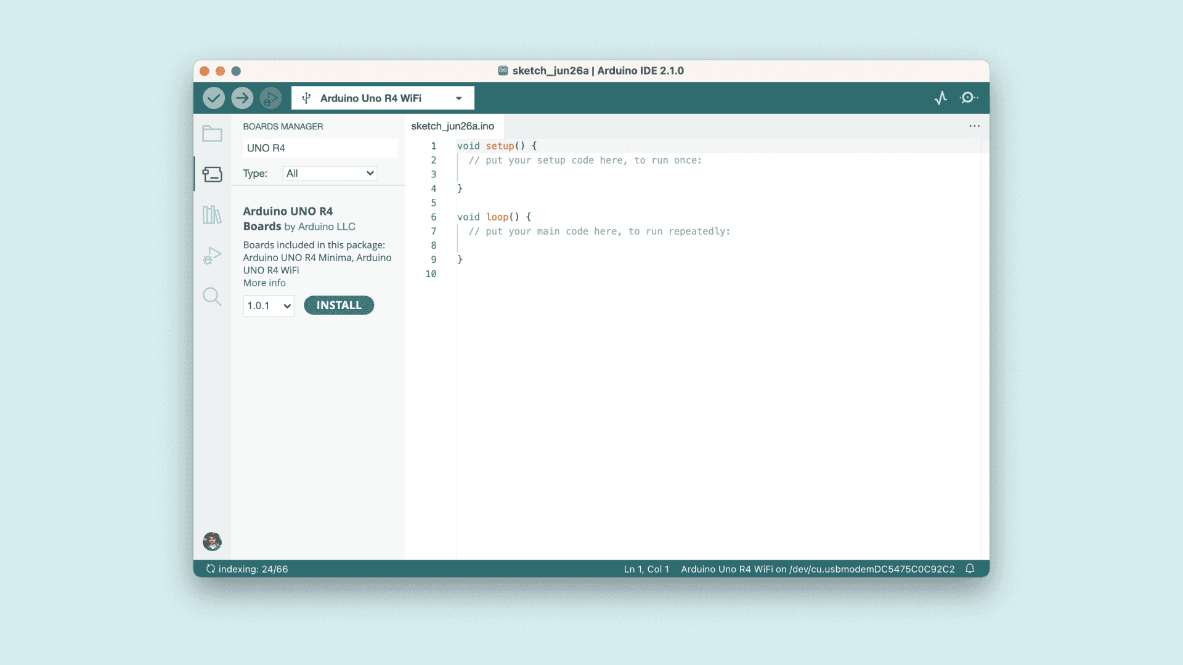
Task: Toggle the Boards Manager sidebar panel
Action: pos(212,174)
